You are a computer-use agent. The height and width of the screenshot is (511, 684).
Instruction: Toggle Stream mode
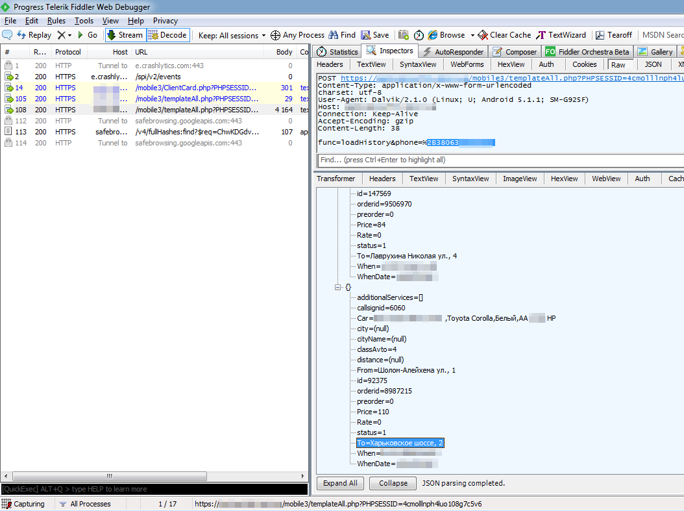[125, 35]
